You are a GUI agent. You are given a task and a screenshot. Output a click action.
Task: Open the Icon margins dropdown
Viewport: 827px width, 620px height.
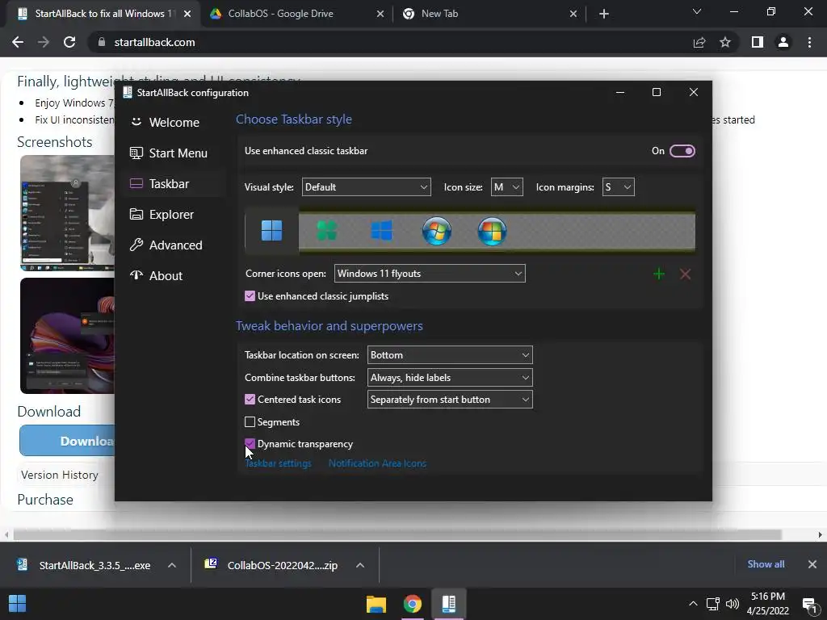pos(618,187)
